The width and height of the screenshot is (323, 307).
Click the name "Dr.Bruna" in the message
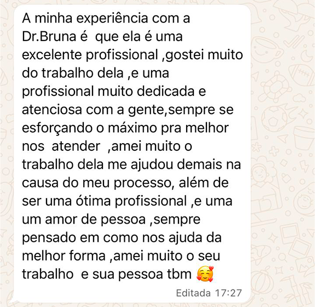click(x=49, y=37)
